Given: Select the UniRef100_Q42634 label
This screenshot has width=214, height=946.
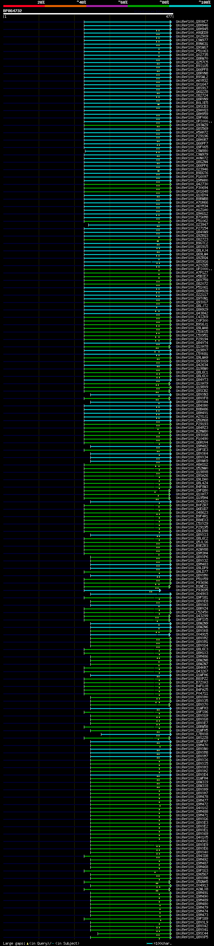Looking at the screenshot, I should tap(192, 365).
